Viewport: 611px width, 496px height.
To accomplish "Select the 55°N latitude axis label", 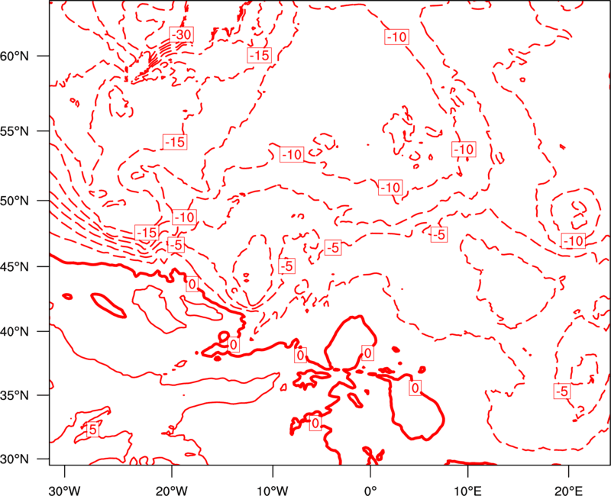I will tap(15, 131).
